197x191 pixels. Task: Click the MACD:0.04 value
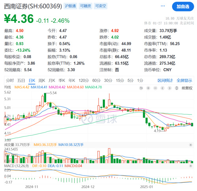pyautogui.click(x=73, y=166)
